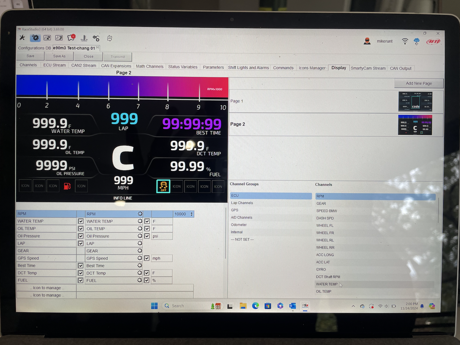Viewport: 460px width, 345px height.
Task: Open settings gear for RPM field
Action: (140, 214)
